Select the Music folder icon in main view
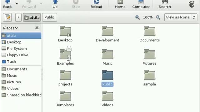This screenshot has height=112, width=200. pyautogui.click(x=107, y=54)
